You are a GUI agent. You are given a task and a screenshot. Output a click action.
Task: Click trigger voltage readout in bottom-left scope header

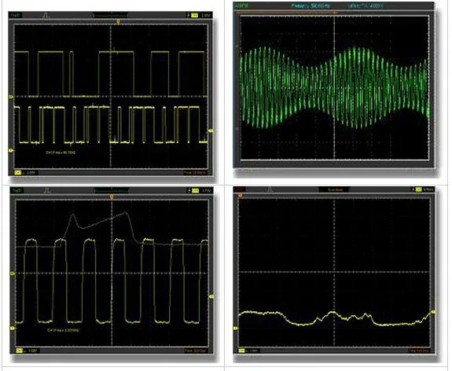click(207, 190)
